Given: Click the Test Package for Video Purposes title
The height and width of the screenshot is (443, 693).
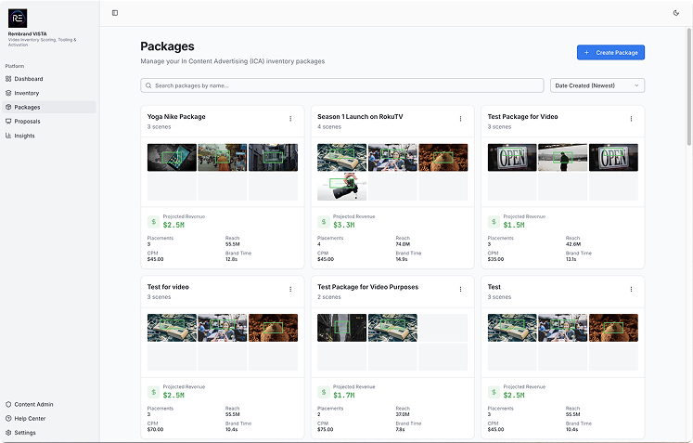Looking at the screenshot, I should click(367, 287).
